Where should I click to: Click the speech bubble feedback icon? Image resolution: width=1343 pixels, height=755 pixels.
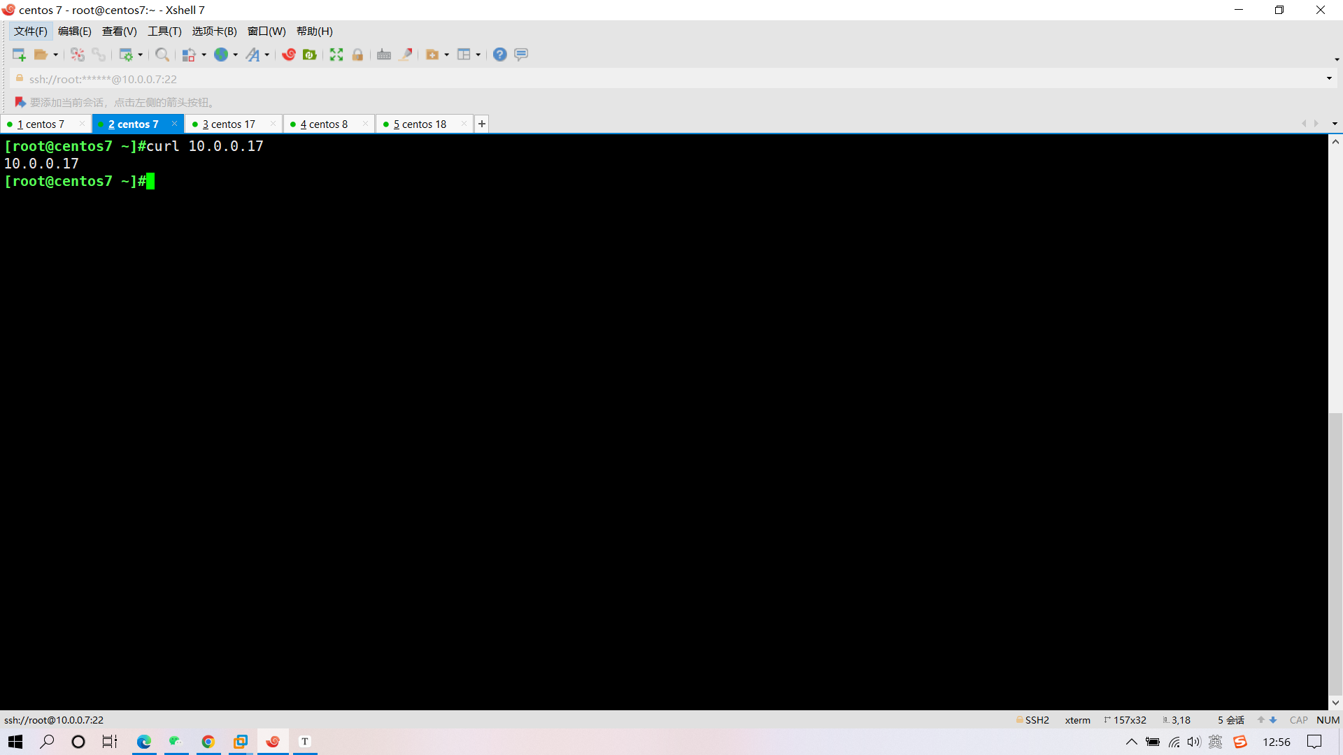click(x=521, y=55)
